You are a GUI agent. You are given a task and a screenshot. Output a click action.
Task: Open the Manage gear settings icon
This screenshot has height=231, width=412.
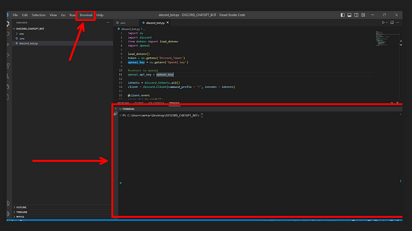[x=8, y=214]
